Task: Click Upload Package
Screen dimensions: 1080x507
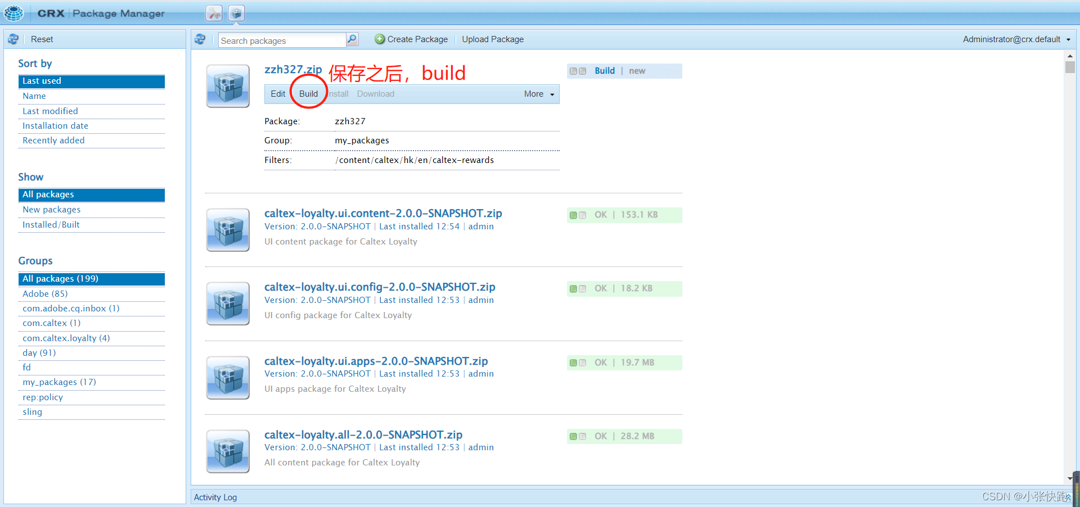Action: click(x=493, y=39)
